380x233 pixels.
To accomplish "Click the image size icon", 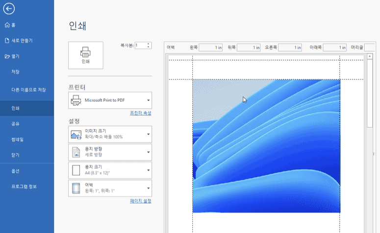I will point(76,135).
